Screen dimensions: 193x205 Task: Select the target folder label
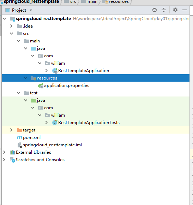pos(29,130)
